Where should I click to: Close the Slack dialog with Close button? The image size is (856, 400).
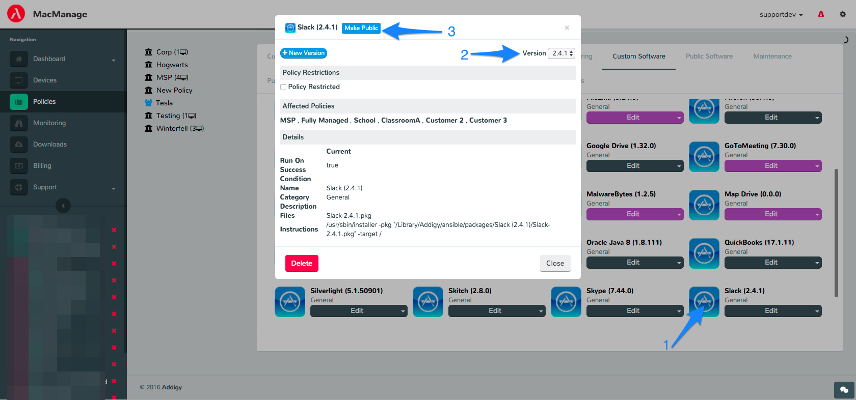tap(555, 263)
